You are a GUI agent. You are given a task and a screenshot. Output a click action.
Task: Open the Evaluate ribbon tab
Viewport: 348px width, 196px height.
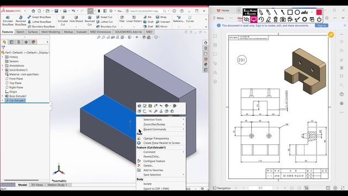click(82, 32)
